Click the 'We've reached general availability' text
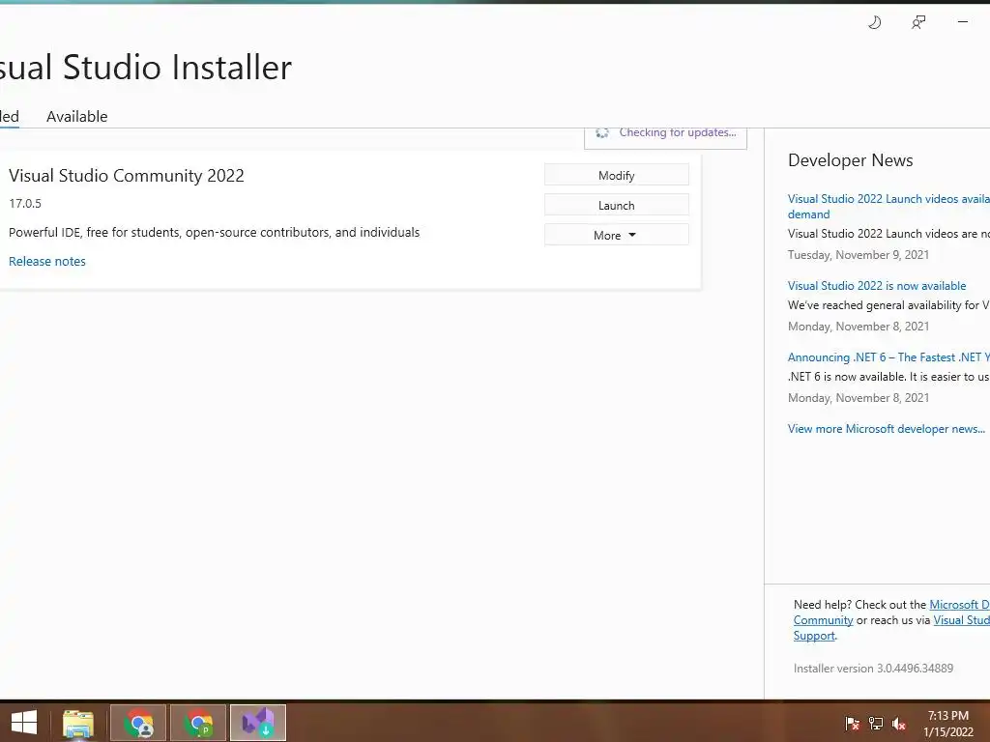Screen dimensions: 990x742 click(888, 305)
